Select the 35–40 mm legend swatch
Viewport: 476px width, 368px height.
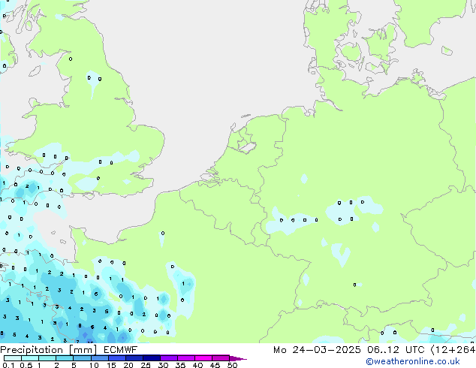click(x=186, y=358)
